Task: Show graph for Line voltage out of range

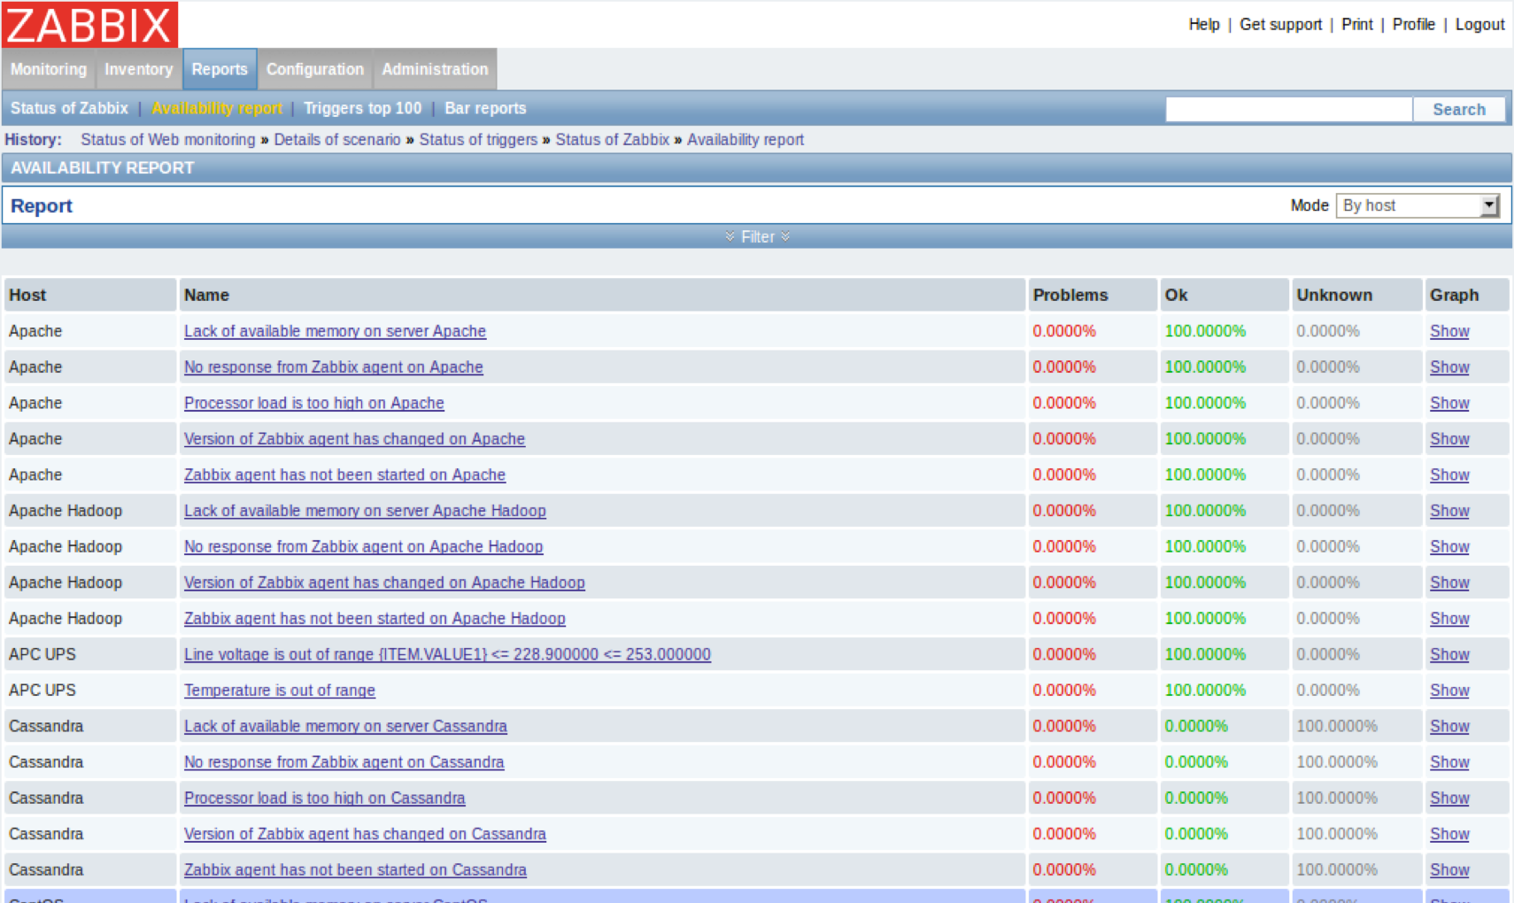Action: [x=1449, y=654]
